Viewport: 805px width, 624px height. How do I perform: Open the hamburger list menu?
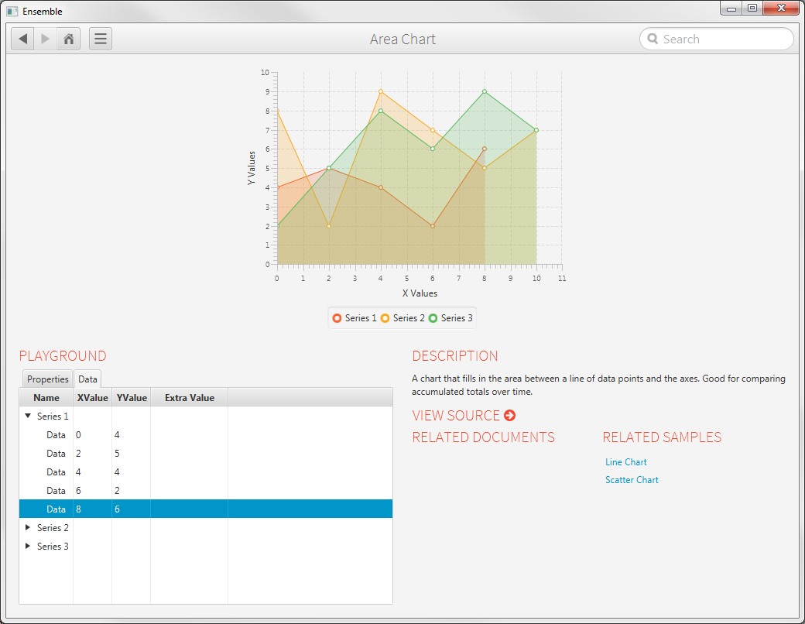[101, 39]
